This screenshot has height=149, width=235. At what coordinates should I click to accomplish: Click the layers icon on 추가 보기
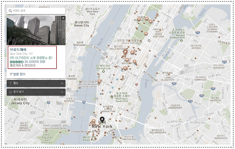click(x=10, y=92)
